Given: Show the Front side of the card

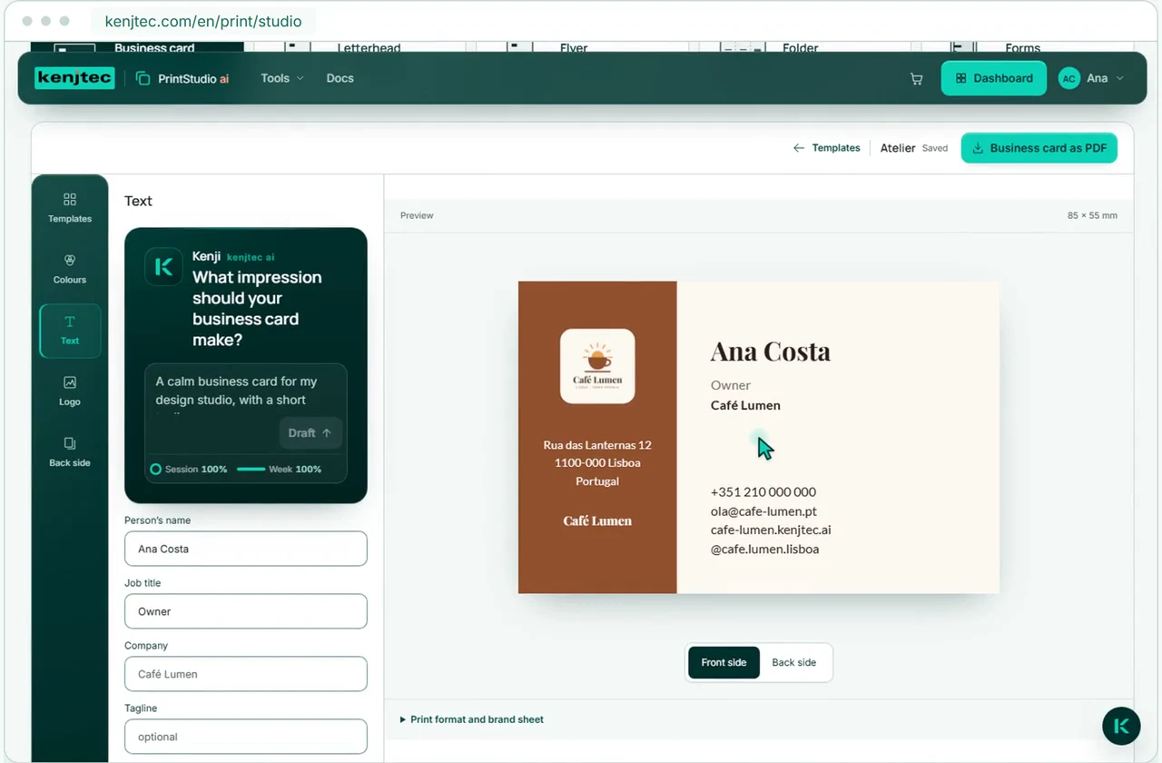Looking at the screenshot, I should pyautogui.click(x=724, y=662).
